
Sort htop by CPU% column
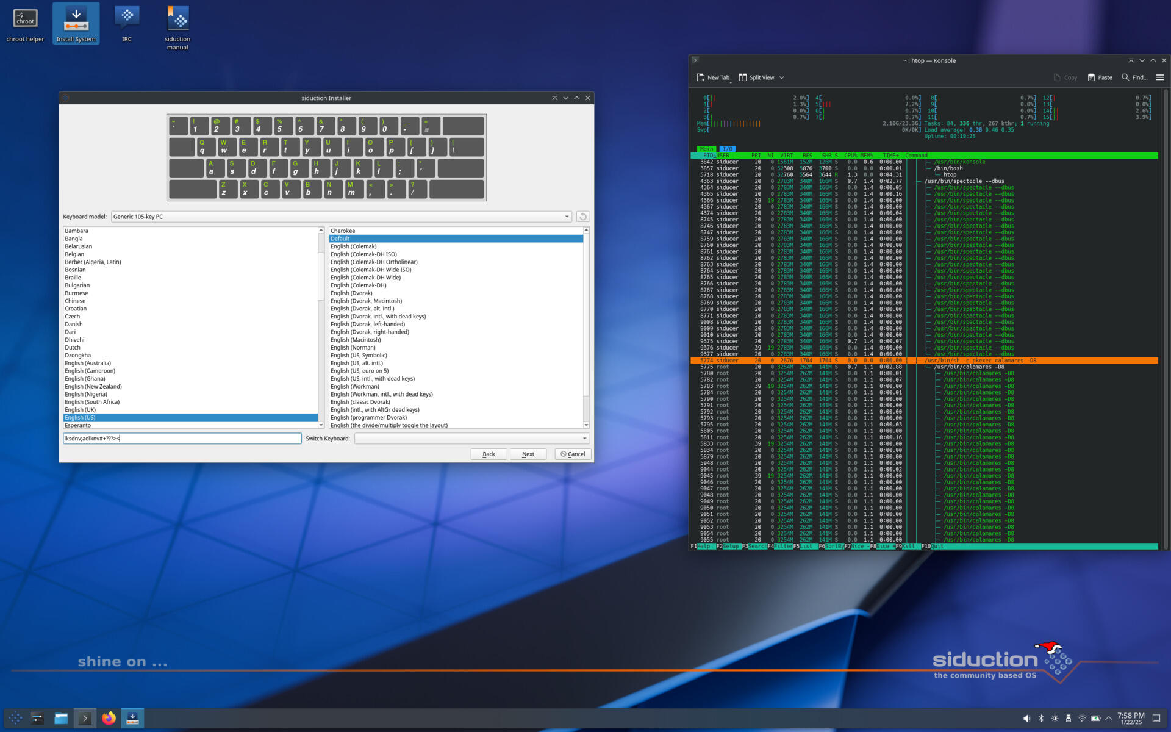tap(850, 156)
